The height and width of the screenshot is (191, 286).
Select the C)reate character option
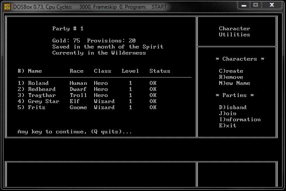point(231,71)
